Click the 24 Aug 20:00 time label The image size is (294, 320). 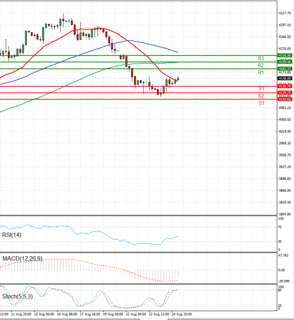click(182, 314)
